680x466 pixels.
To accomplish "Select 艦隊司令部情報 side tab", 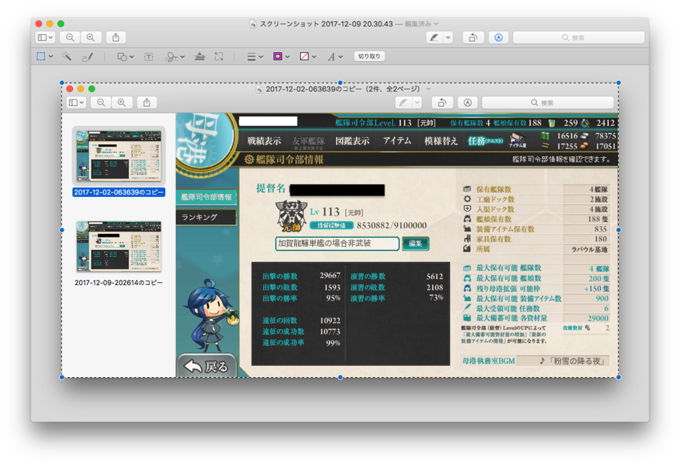I will pyautogui.click(x=207, y=197).
